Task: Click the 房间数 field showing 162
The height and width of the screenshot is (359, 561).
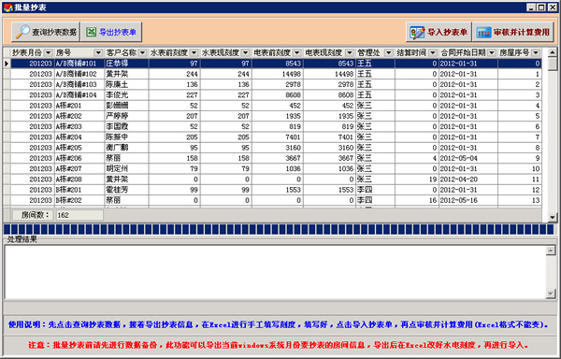Action: [79, 215]
